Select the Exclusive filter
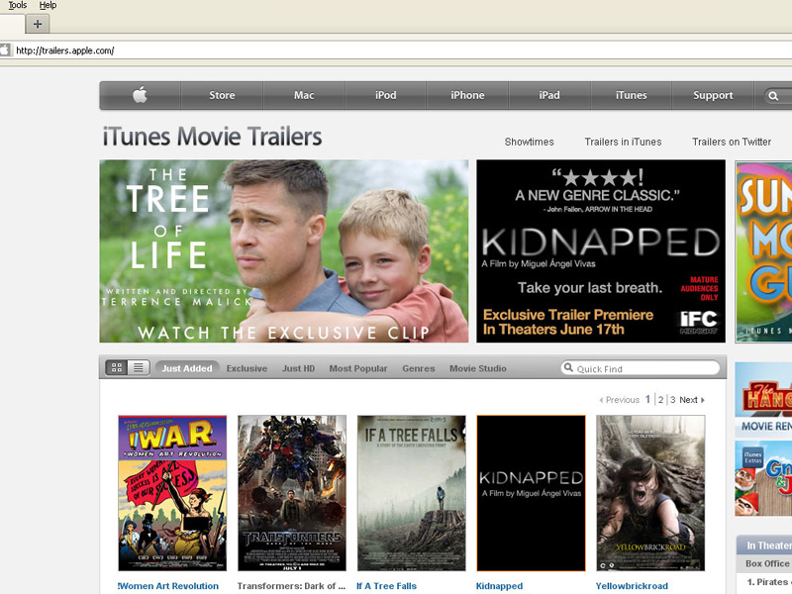This screenshot has height=594, width=792. pyautogui.click(x=247, y=368)
